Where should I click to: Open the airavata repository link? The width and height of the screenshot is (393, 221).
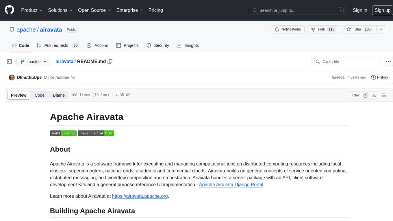point(51,30)
